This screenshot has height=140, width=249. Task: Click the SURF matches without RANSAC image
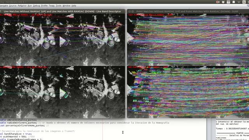tap(188, 40)
